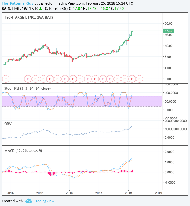Click the C:17.40 close value in header
Screen dimensions: 190x206
(117, 9)
